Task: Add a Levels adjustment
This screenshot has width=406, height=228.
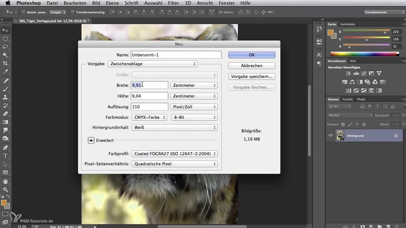Action: tap(356, 73)
